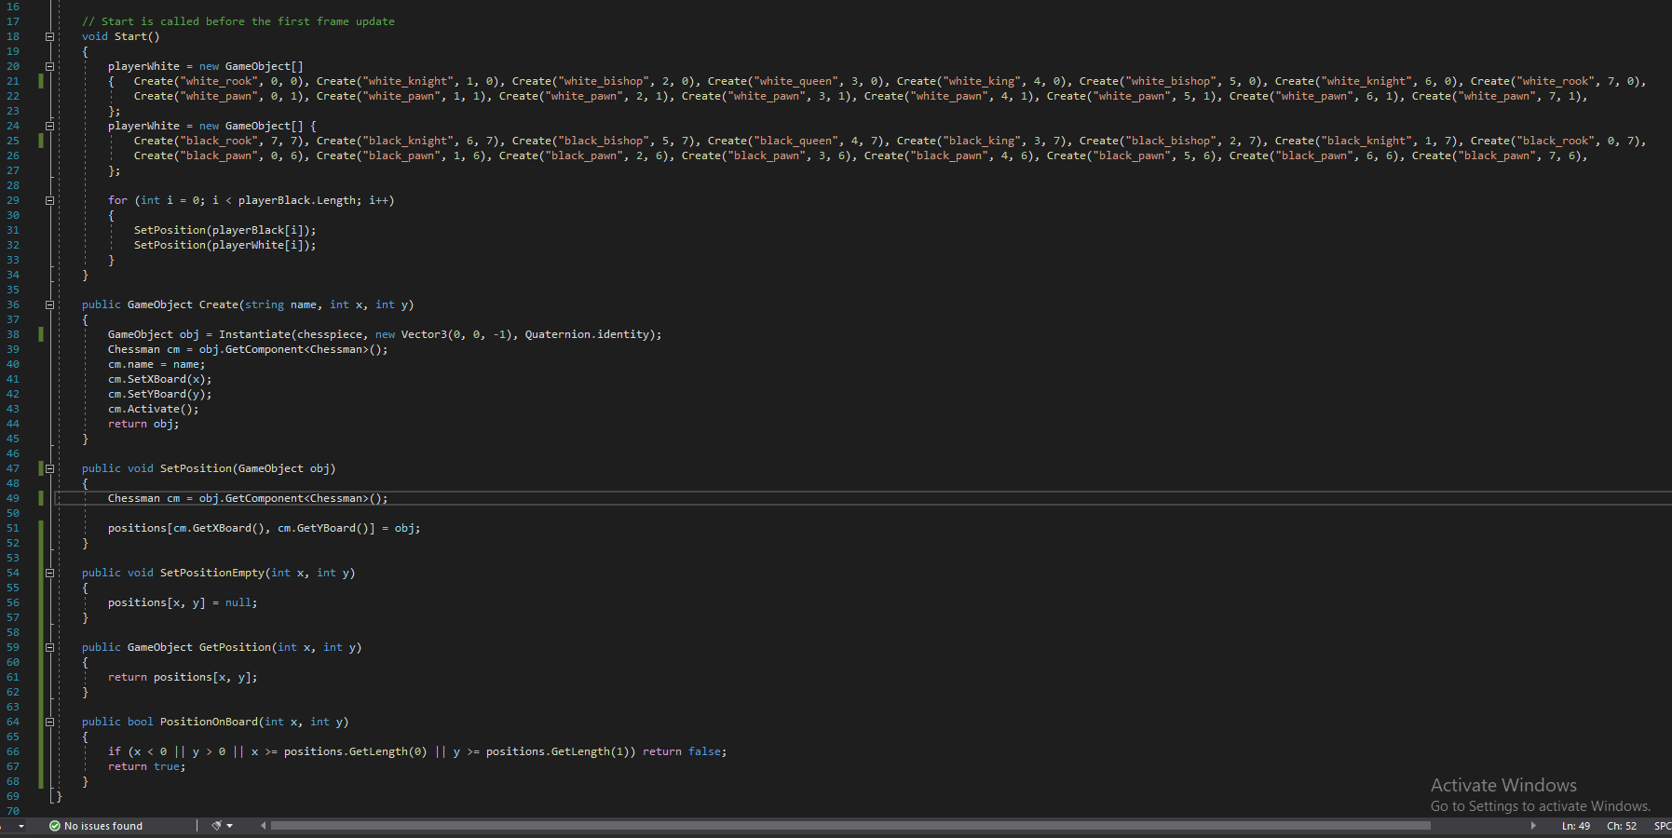Screen dimensions: 1672x838
Task: Click the horizontal scrollbar left arrow
Action: click(x=264, y=826)
